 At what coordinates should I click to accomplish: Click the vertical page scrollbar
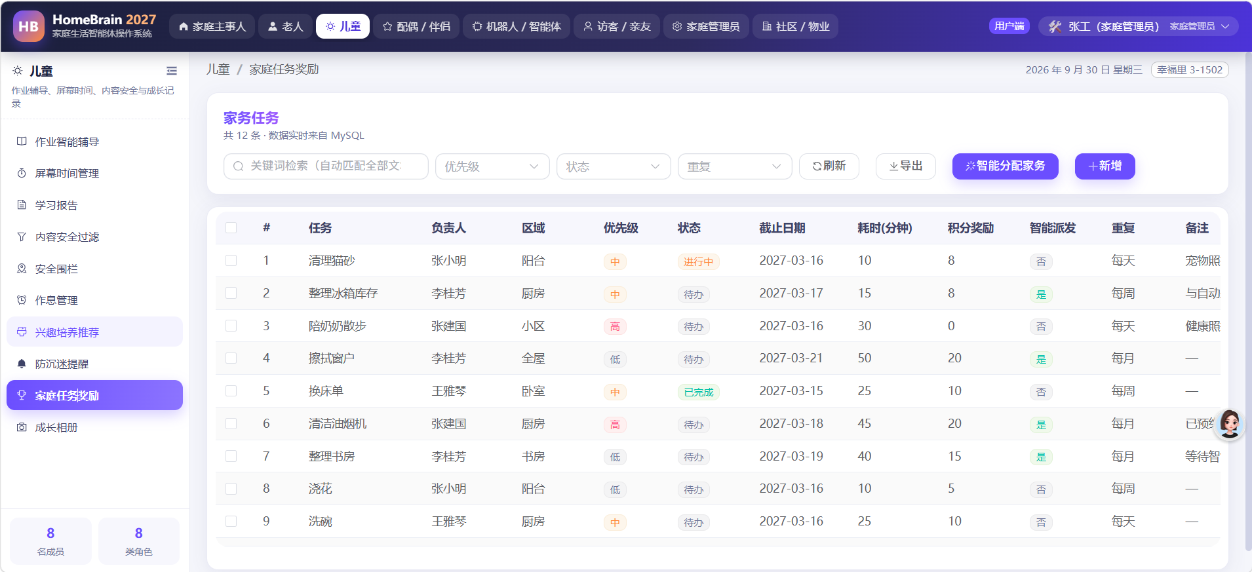coord(1248,301)
